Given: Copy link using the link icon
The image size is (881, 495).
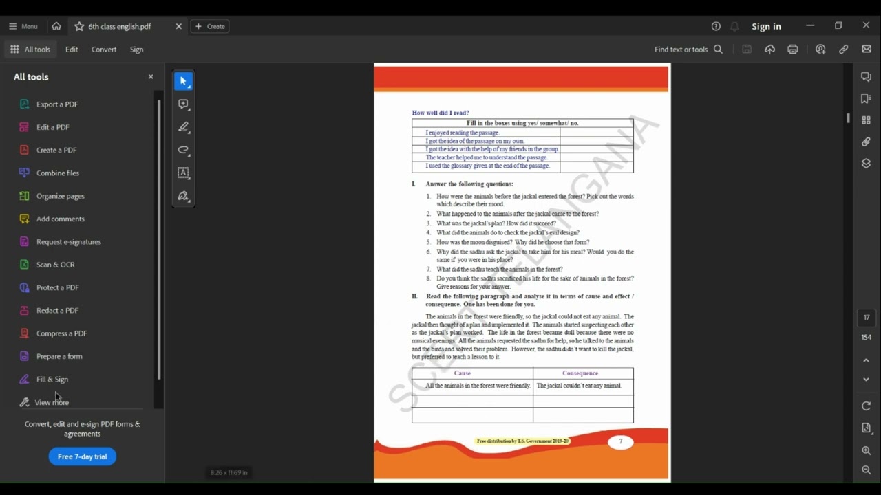Looking at the screenshot, I should pyautogui.click(x=843, y=49).
